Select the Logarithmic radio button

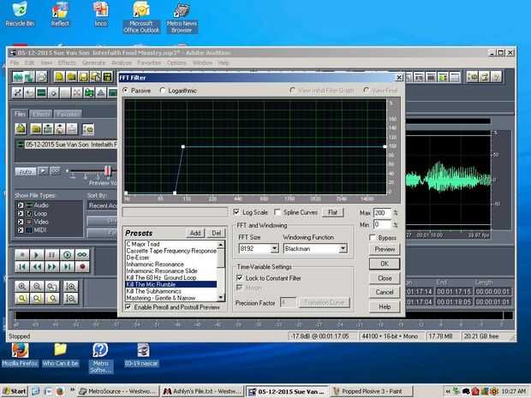163,90
